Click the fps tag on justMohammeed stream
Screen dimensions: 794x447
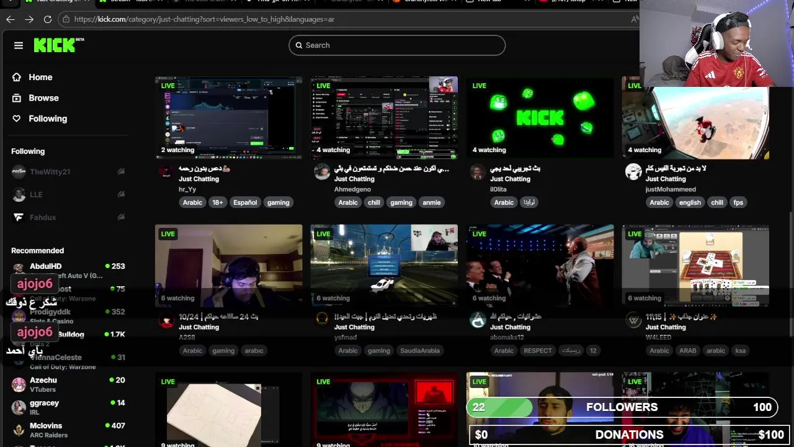pyautogui.click(x=738, y=202)
